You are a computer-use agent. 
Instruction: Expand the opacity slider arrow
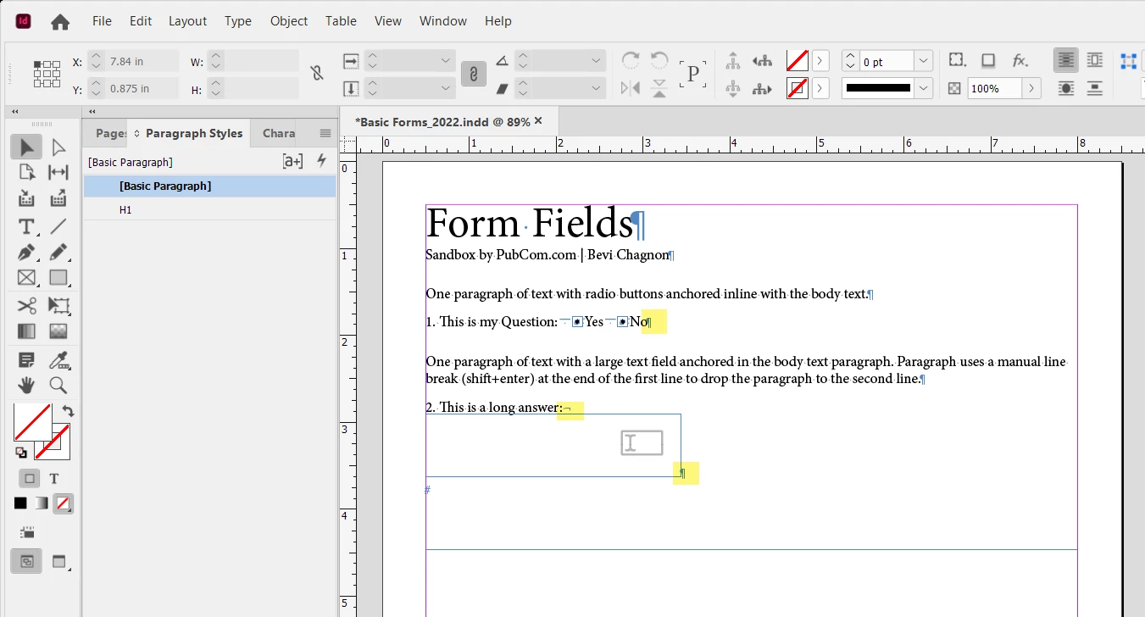1031,88
